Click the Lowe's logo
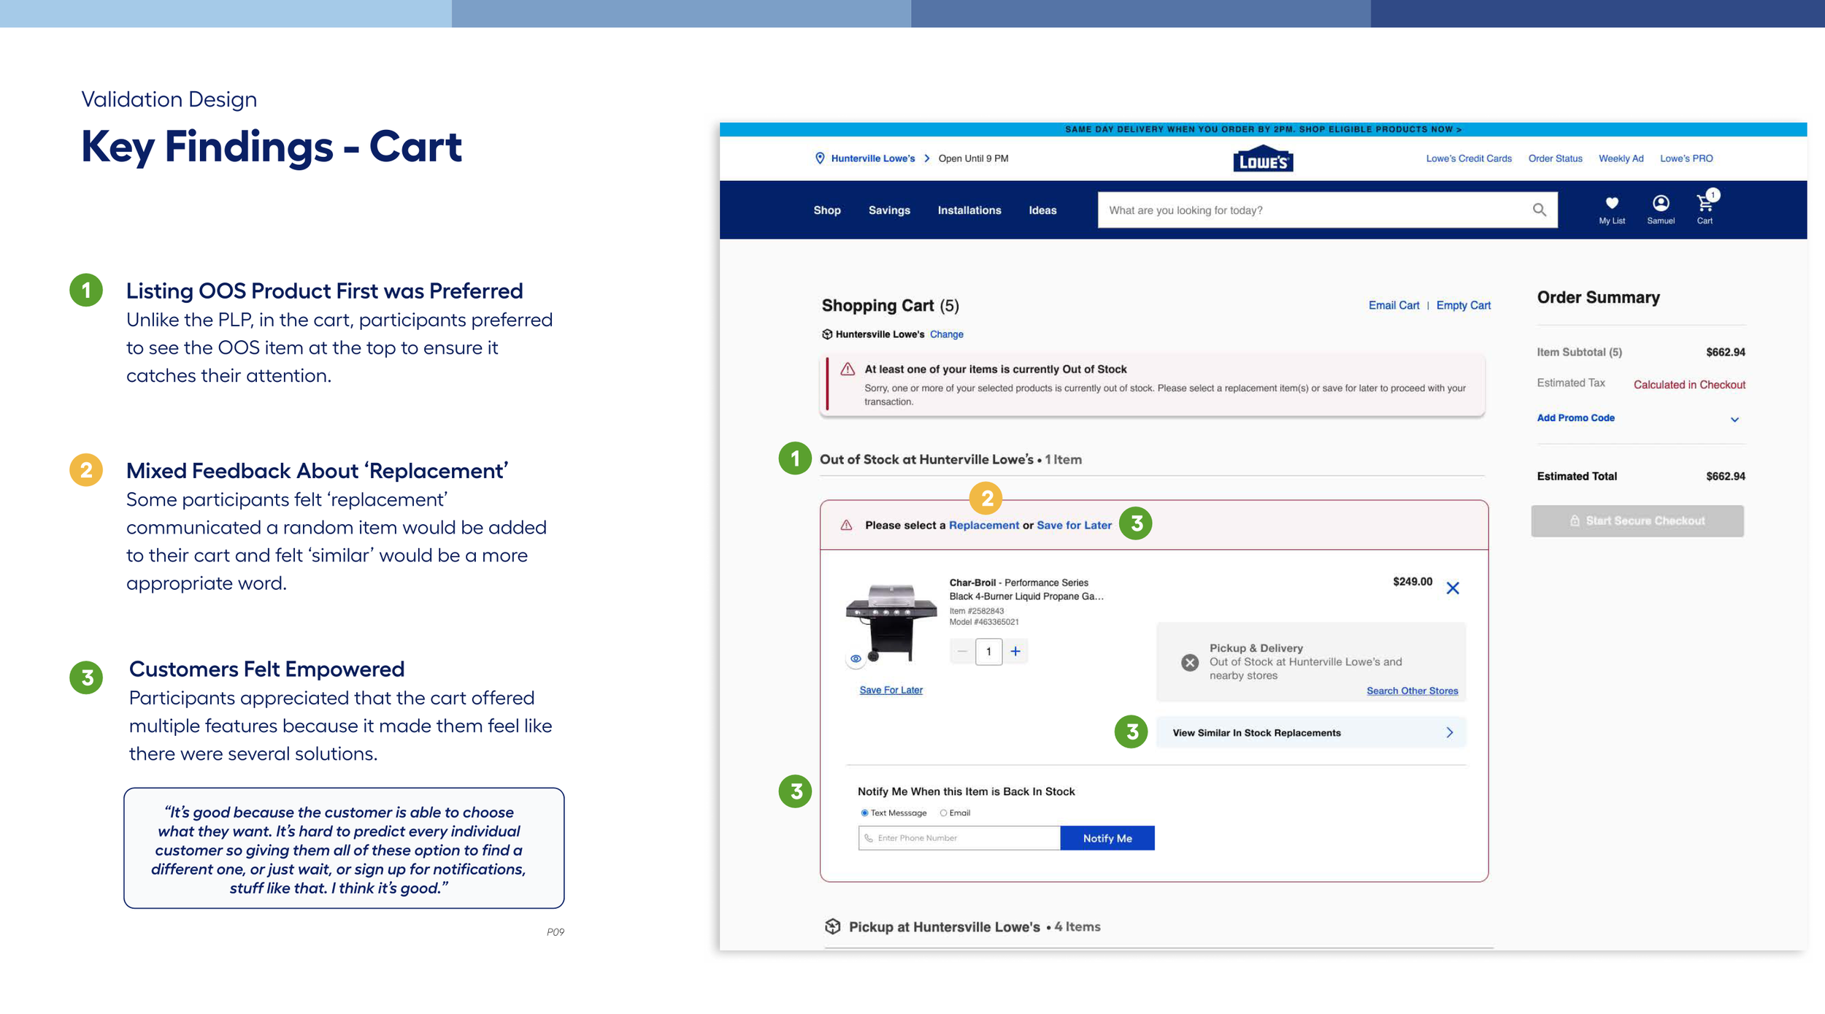Screen dimensions: 1825x1014 point(1262,160)
